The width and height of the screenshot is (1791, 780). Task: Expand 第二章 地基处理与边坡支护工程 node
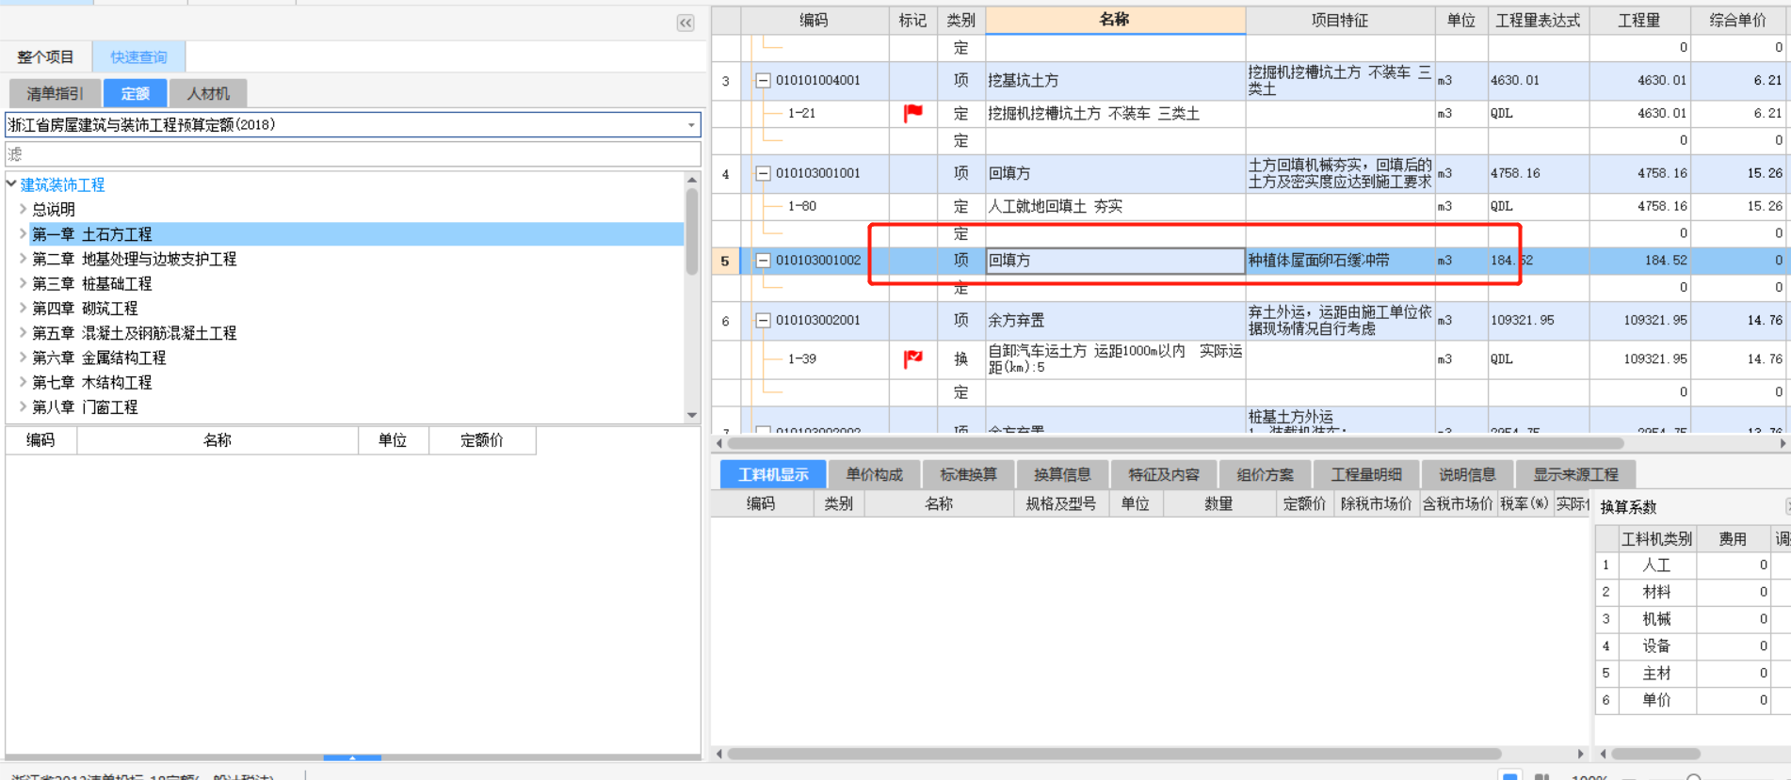coord(24,259)
